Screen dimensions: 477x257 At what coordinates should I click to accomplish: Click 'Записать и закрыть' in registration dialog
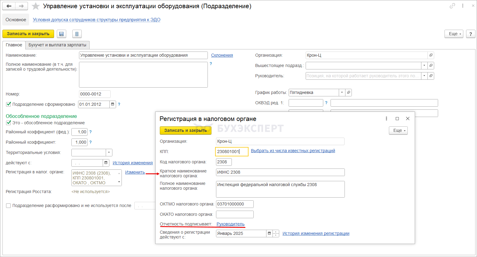[x=185, y=130]
